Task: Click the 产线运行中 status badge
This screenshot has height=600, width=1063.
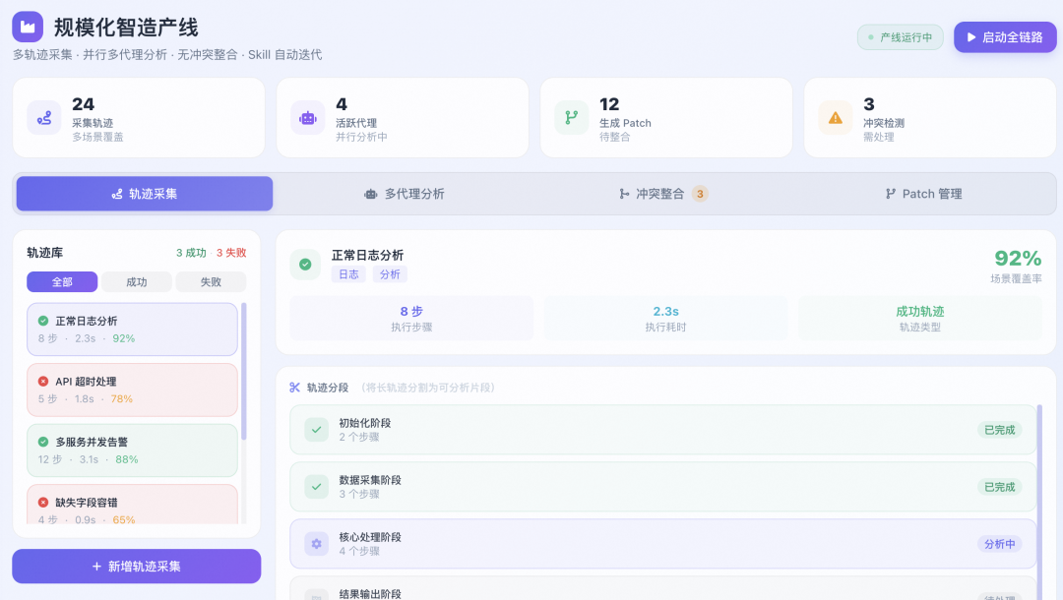Action: (x=901, y=37)
